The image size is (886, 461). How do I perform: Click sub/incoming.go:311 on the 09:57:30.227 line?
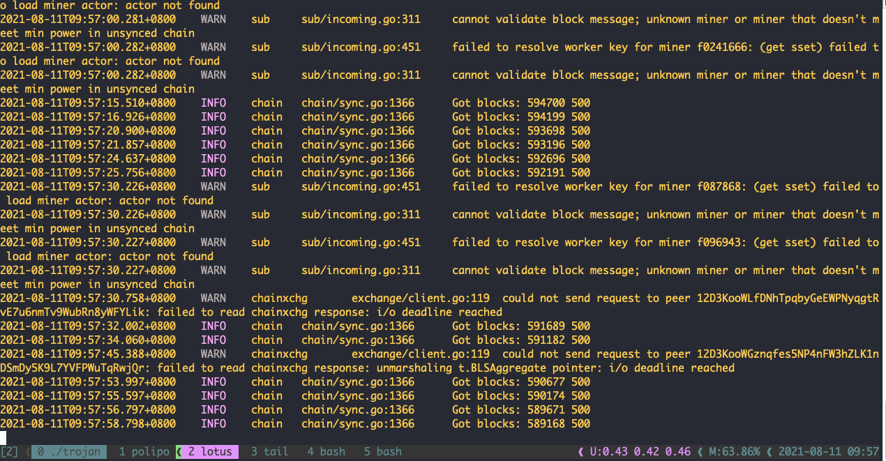pyautogui.click(x=361, y=270)
